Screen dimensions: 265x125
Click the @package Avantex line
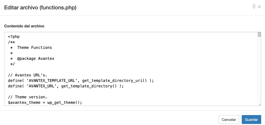36,58
